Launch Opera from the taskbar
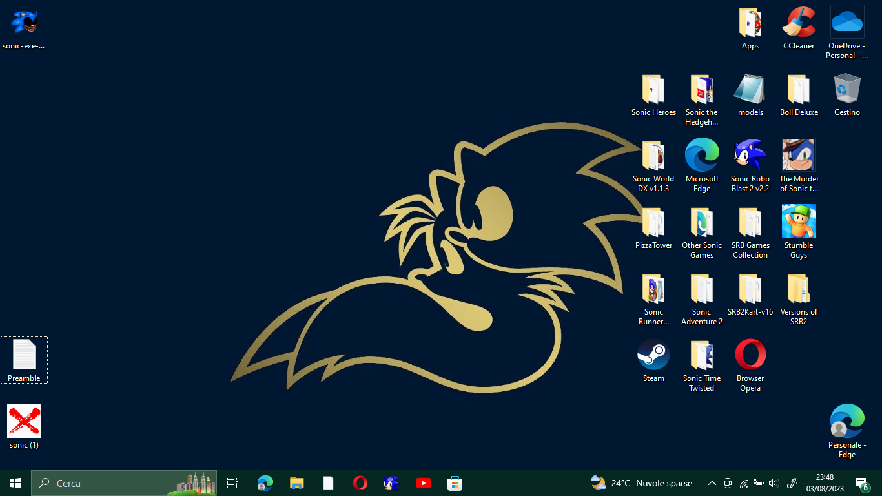Viewport: 882px width, 496px height. click(360, 483)
